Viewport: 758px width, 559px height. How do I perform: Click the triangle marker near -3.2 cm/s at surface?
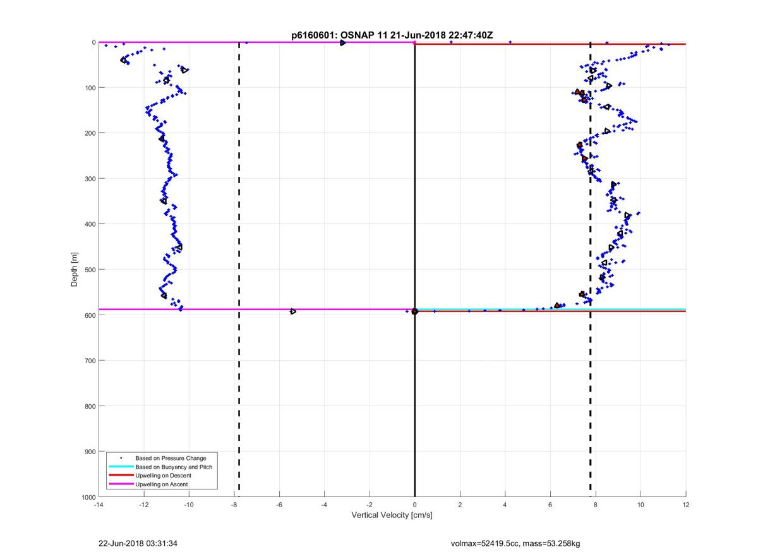(x=342, y=43)
